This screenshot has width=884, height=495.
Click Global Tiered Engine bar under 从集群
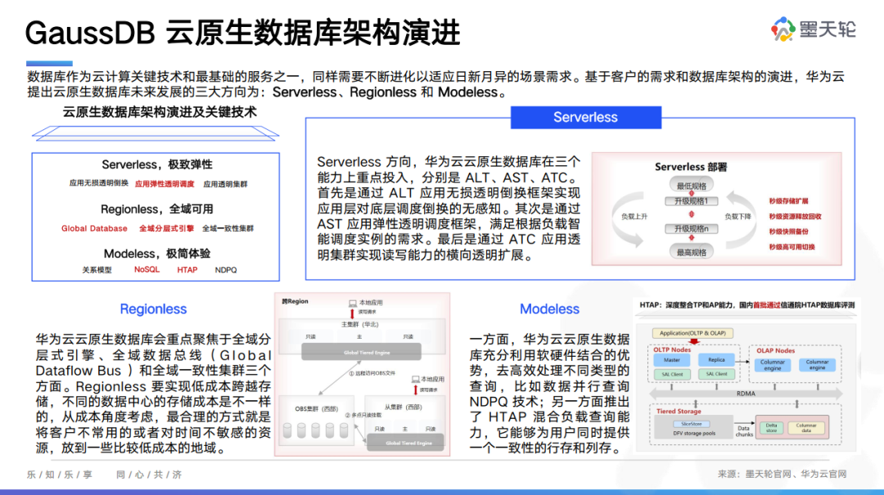pos(405,443)
